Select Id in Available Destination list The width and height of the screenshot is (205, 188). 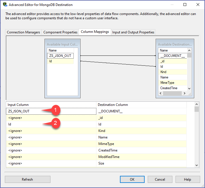point(172,67)
